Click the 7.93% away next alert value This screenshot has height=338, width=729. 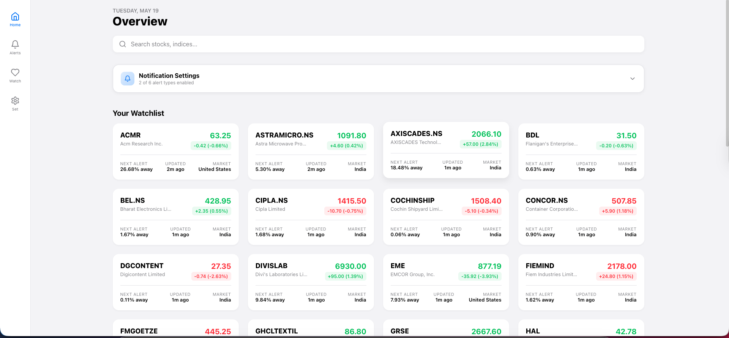pyautogui.click(x=405, y=300)
